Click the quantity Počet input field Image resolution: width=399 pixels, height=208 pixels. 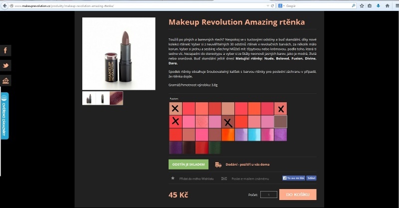pos(269,195)
